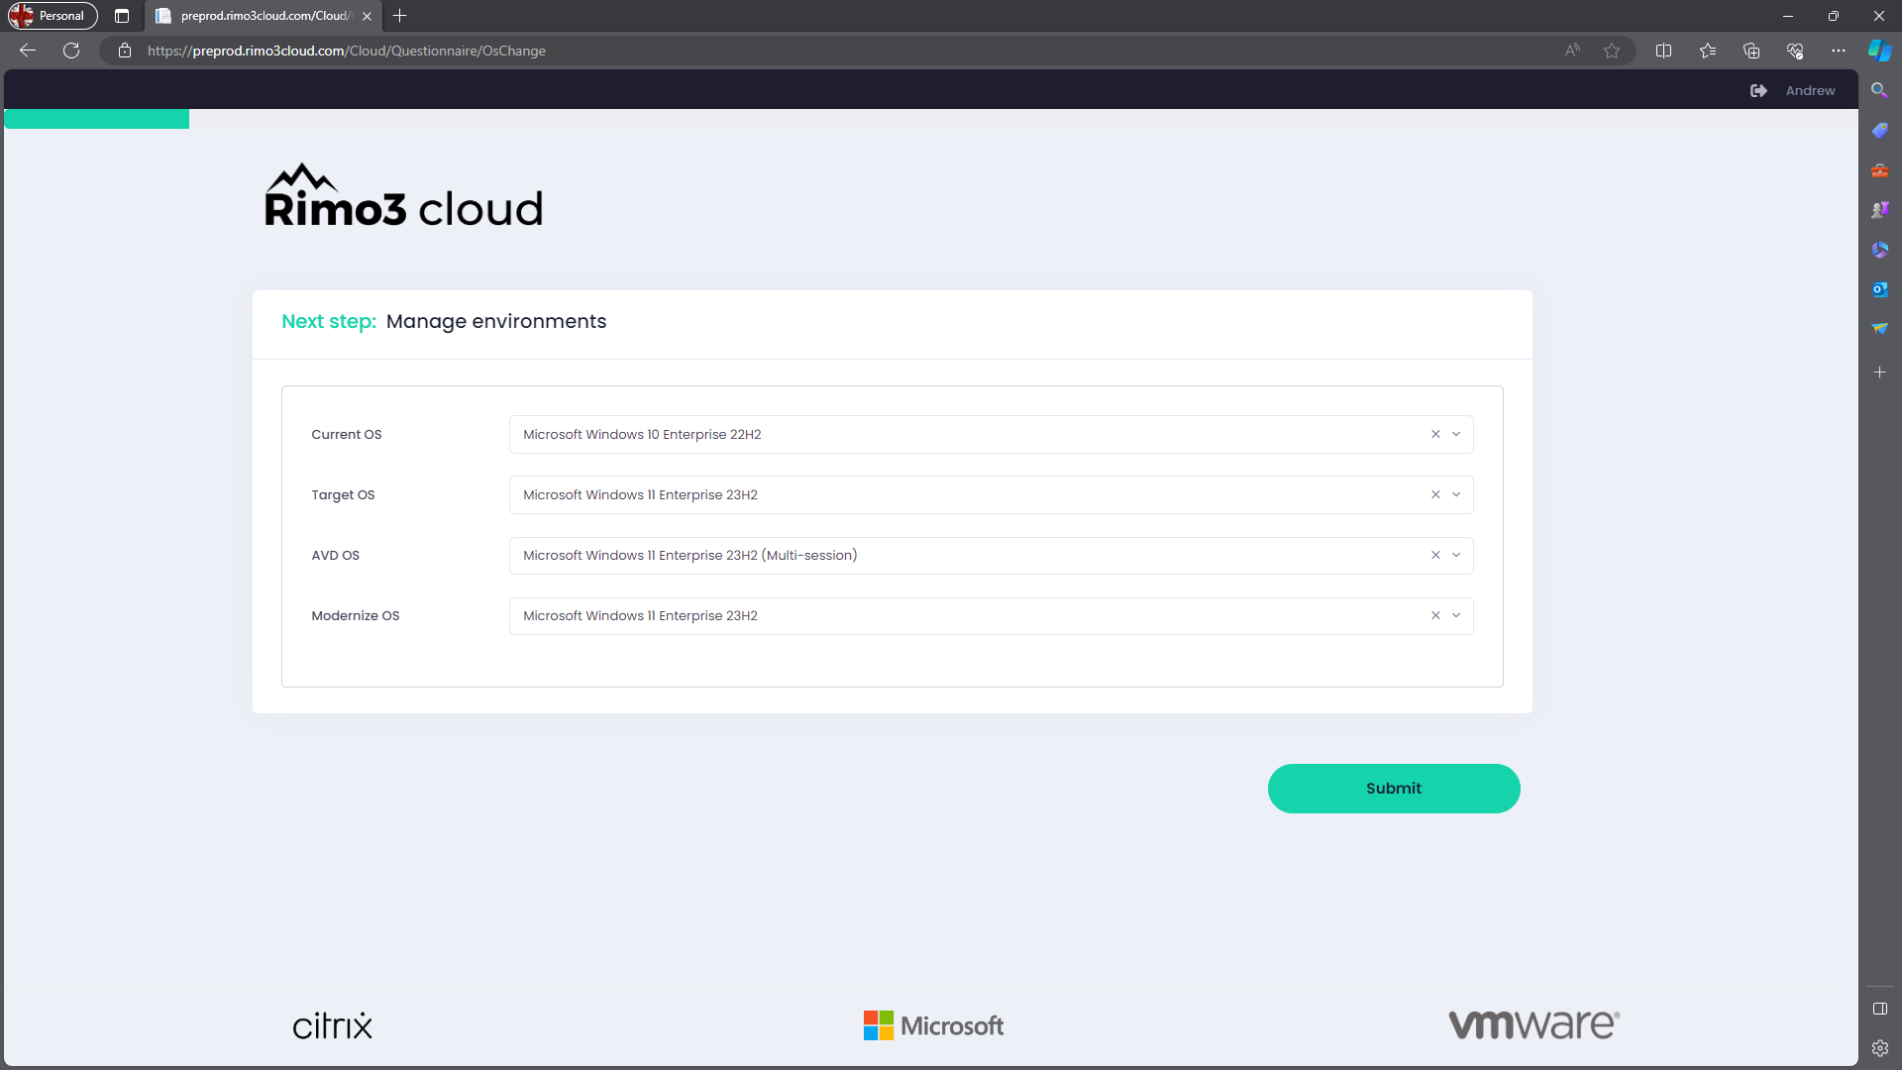Open split screen view
This screenshot has width=1902, height=1070.
tap(1663, 51)
